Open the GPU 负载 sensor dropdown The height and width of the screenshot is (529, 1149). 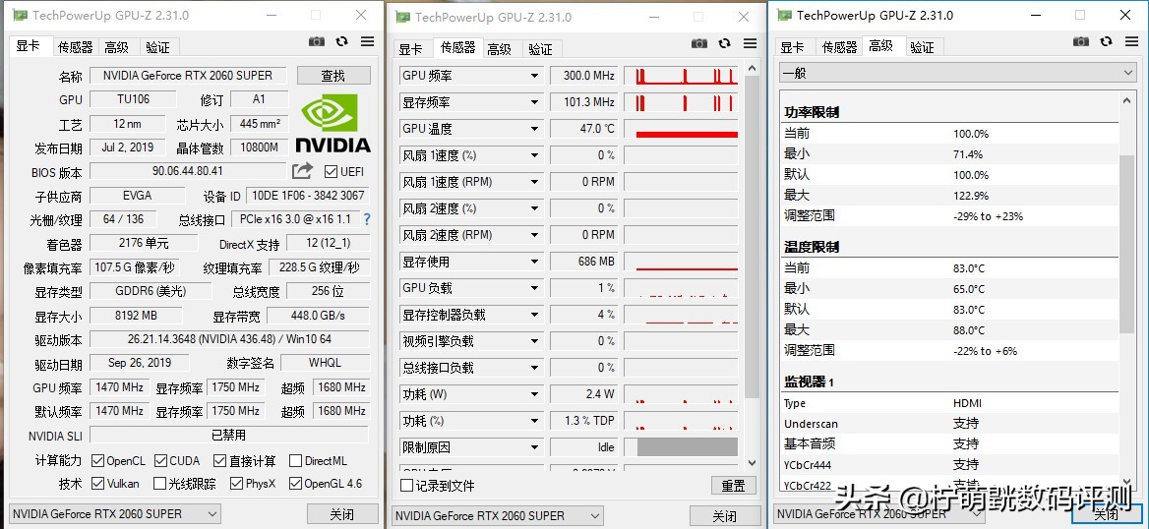click(535, 288)
